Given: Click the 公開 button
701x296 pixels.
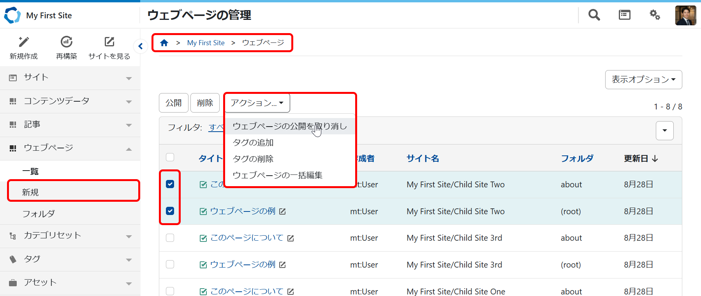Looking at the screenshot, I should click(x=174, y=103).
